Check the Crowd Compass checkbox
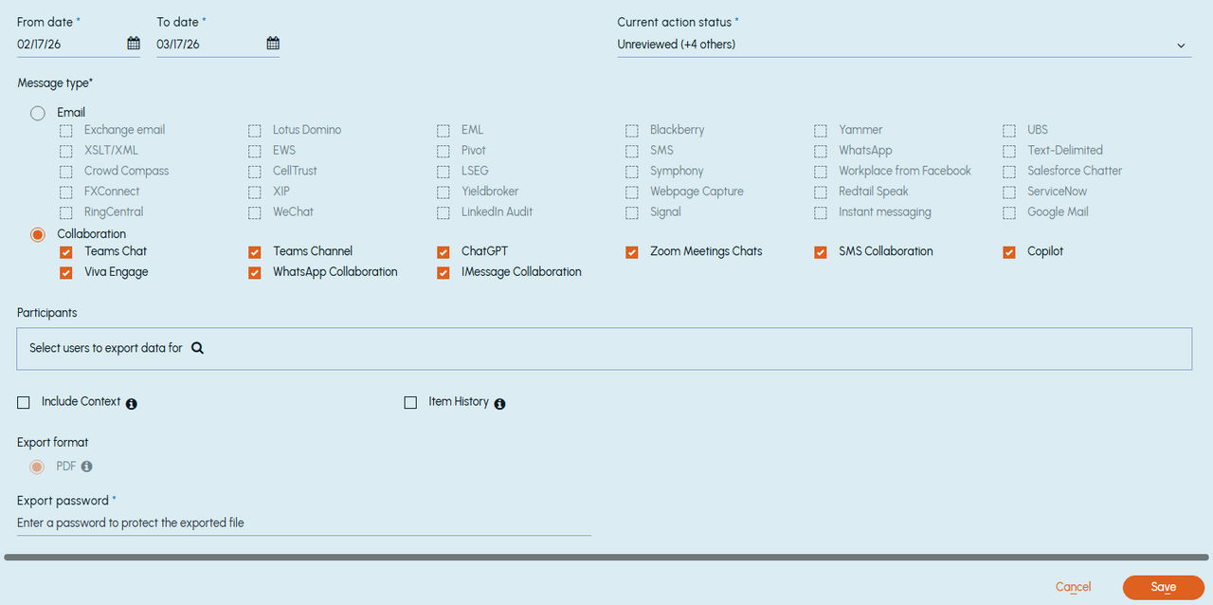The height and width of the screenshot is (605, 1213). 65,173
